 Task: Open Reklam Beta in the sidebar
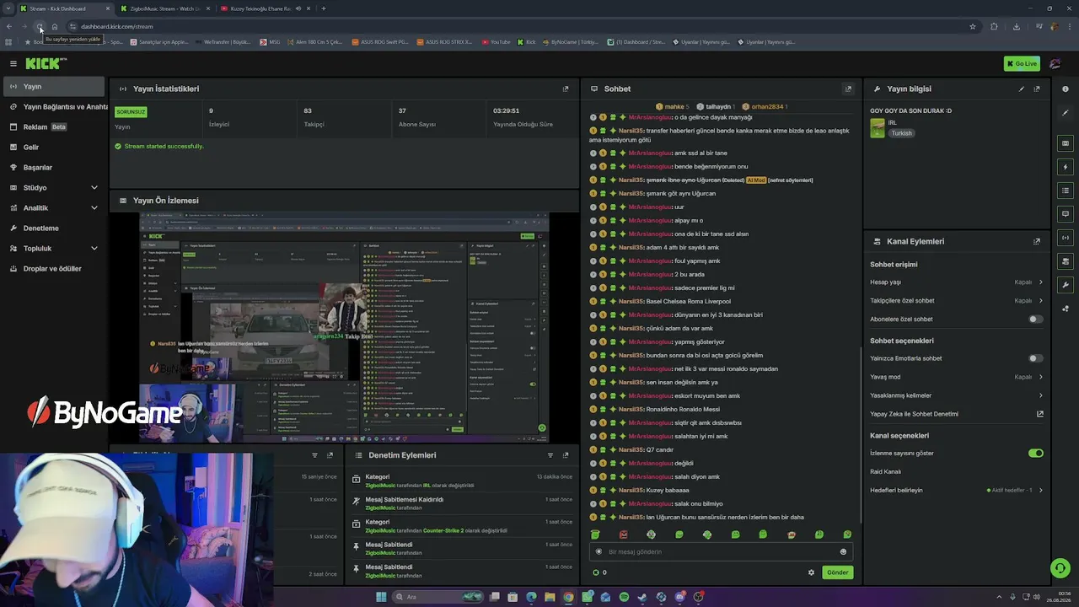54,126
